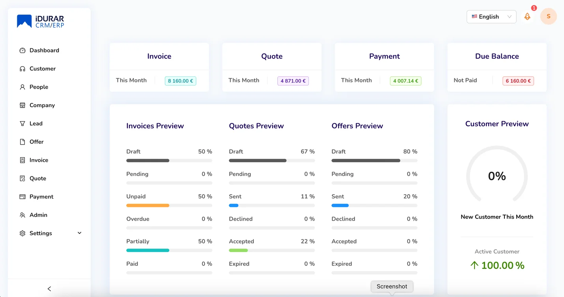Click the New Customer This Month label
The height and width of the screenshot is (297, 564).
497,217
